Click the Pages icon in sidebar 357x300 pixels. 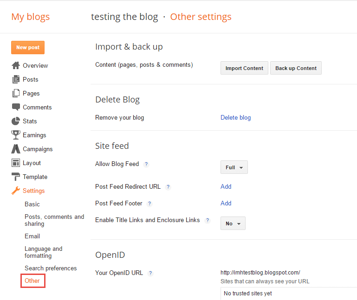click(16, 93)
